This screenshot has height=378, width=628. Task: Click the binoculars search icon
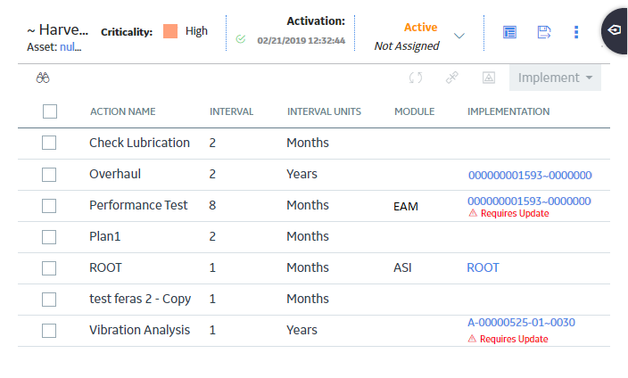[x=43, y=78]
